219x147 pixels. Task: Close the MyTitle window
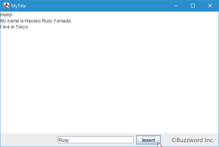point(210,6)
